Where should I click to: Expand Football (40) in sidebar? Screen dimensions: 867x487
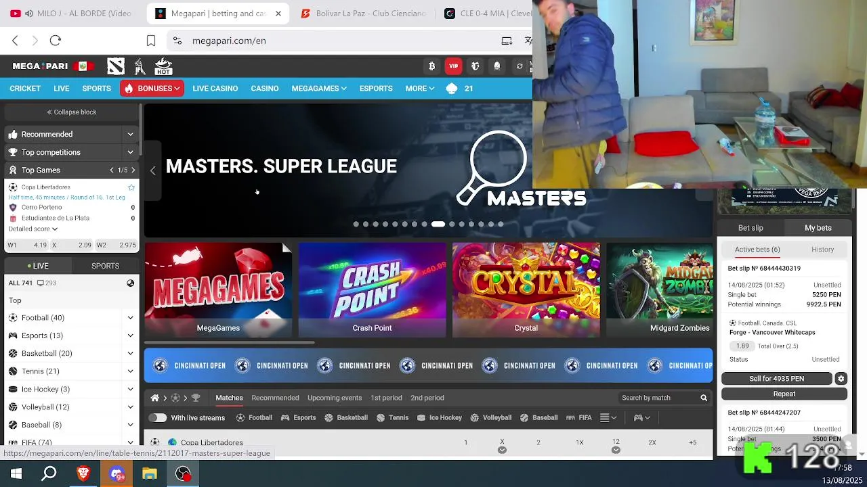pyautogui.click(x=131, y=318)
